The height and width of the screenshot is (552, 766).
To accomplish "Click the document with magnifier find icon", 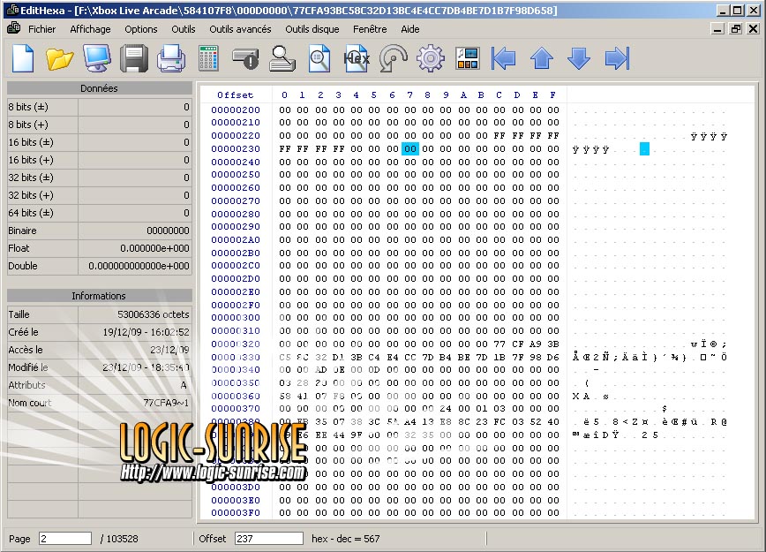I will 319,58.
